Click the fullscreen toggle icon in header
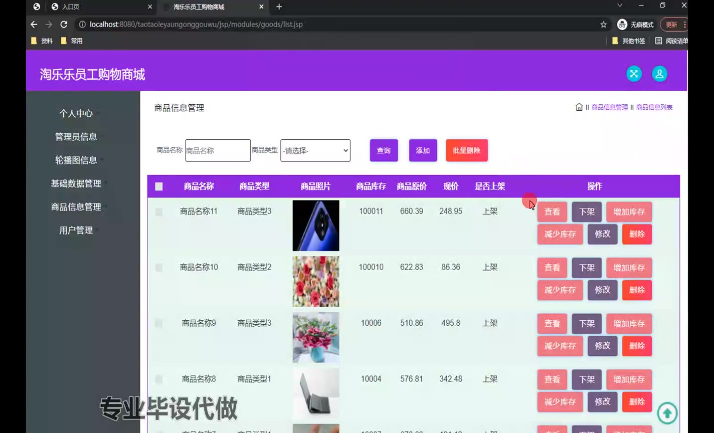Screen dimensions: 714x433 [x=634, y=74]
